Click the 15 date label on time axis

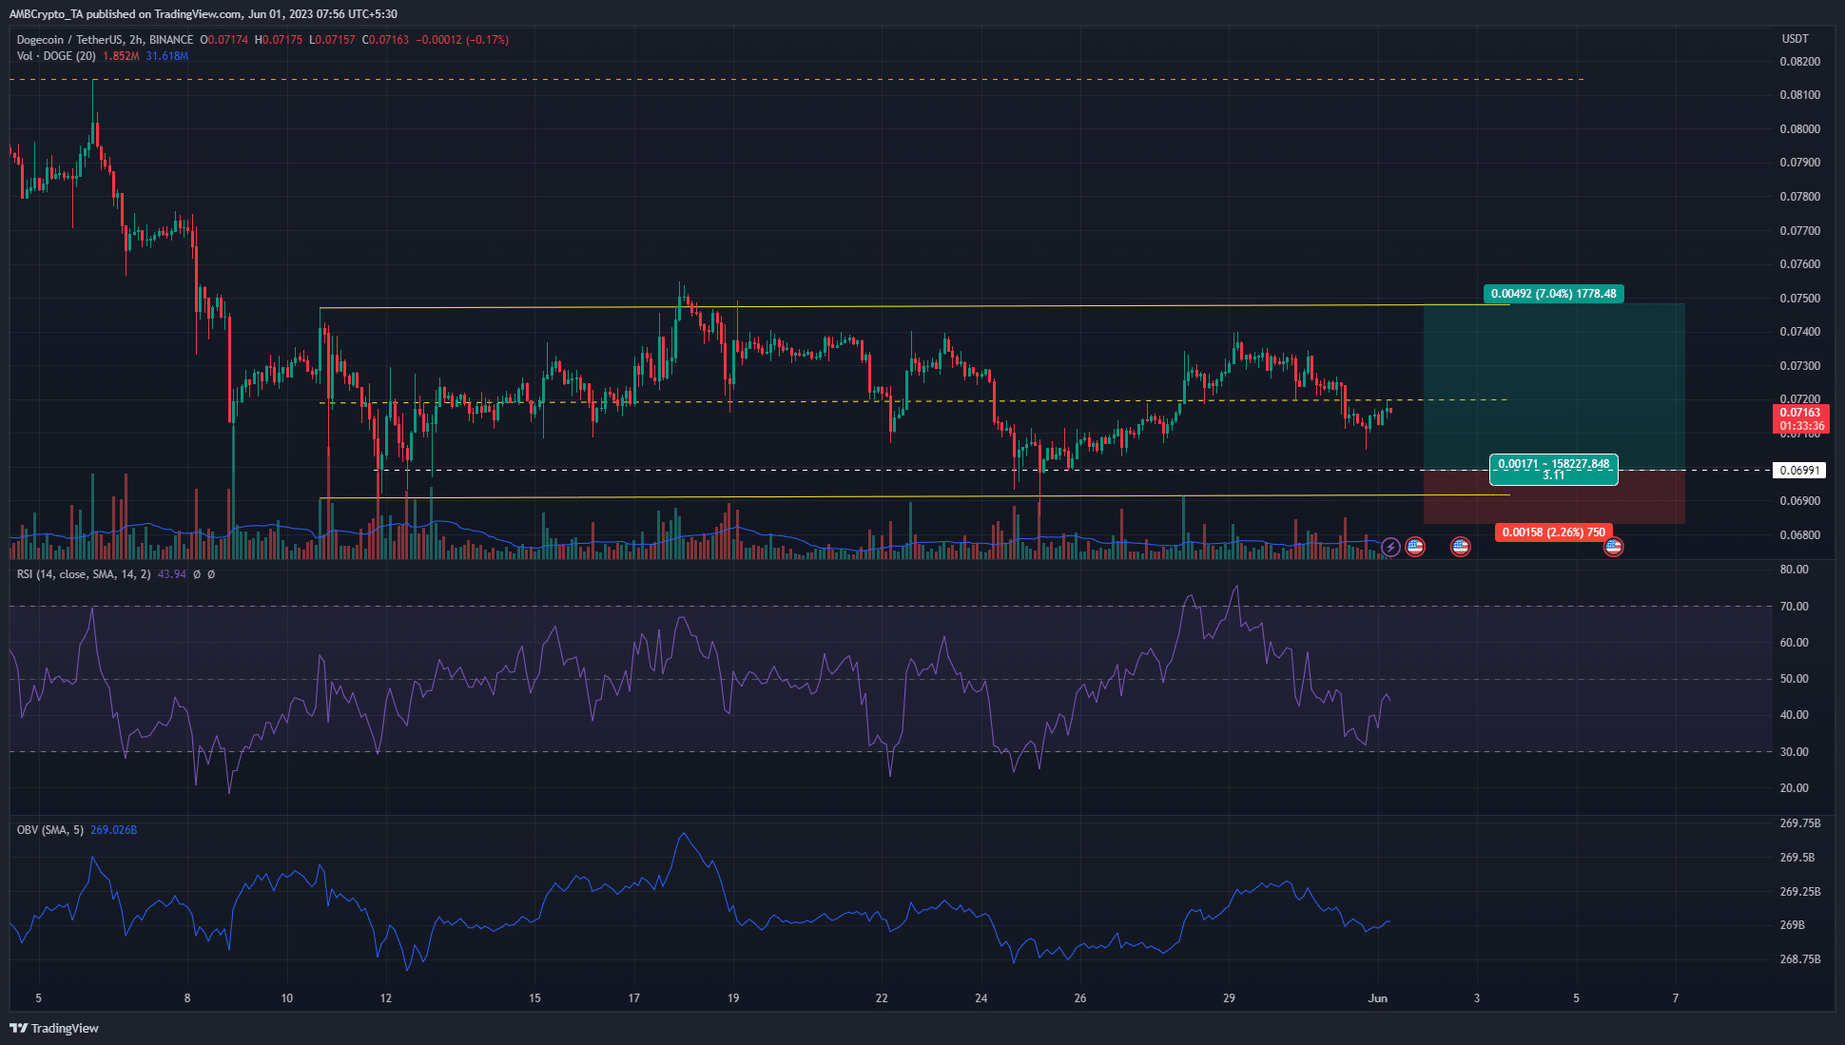point(534,998)
